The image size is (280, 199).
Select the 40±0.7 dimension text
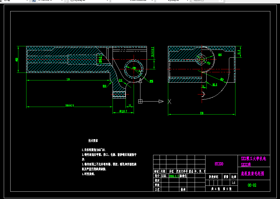pos(123,111)
